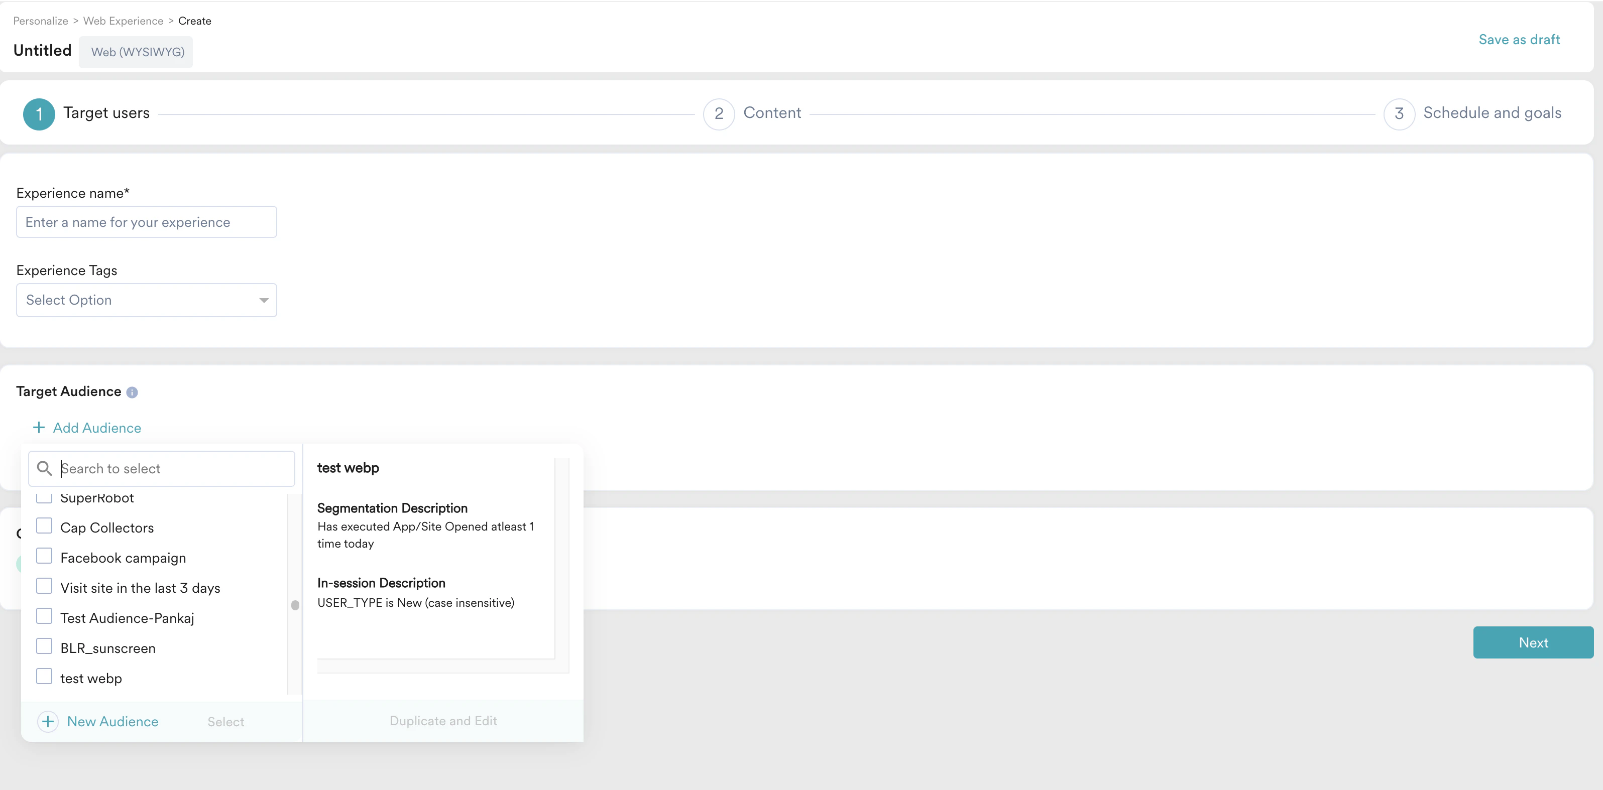
Task: Select step 3 Schedule and goals circle
Action: 1399,114
